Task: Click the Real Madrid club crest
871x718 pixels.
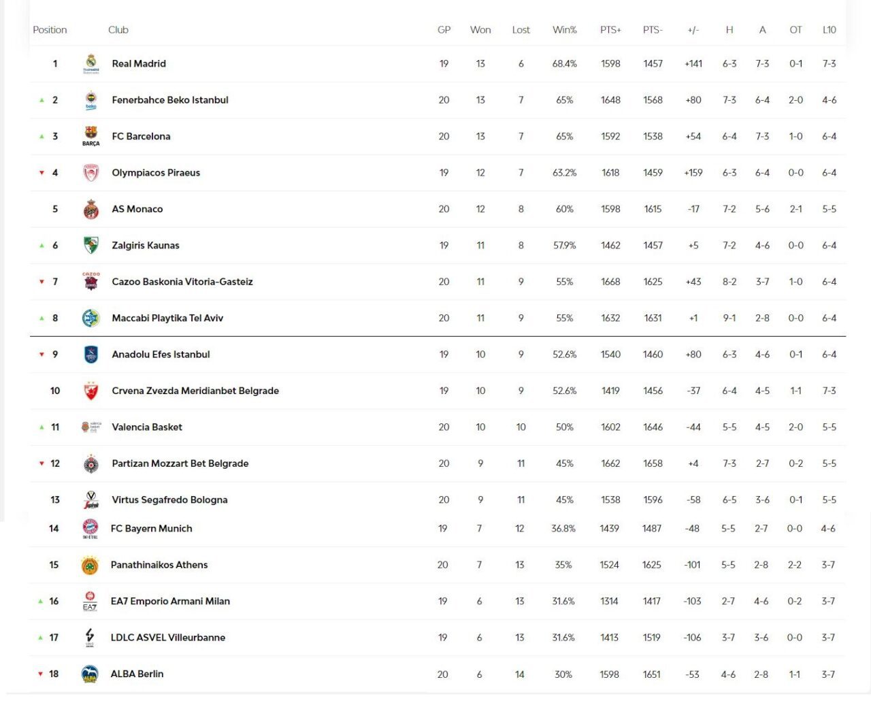Action: click(x=91, y=63)
